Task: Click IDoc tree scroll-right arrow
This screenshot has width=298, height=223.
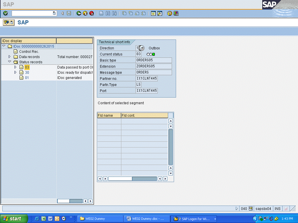Action: (91, 201)
